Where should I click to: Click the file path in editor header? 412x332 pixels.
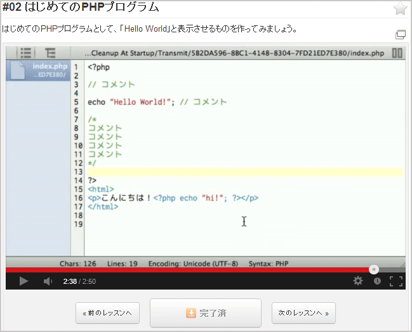click(x=234, y=53)
